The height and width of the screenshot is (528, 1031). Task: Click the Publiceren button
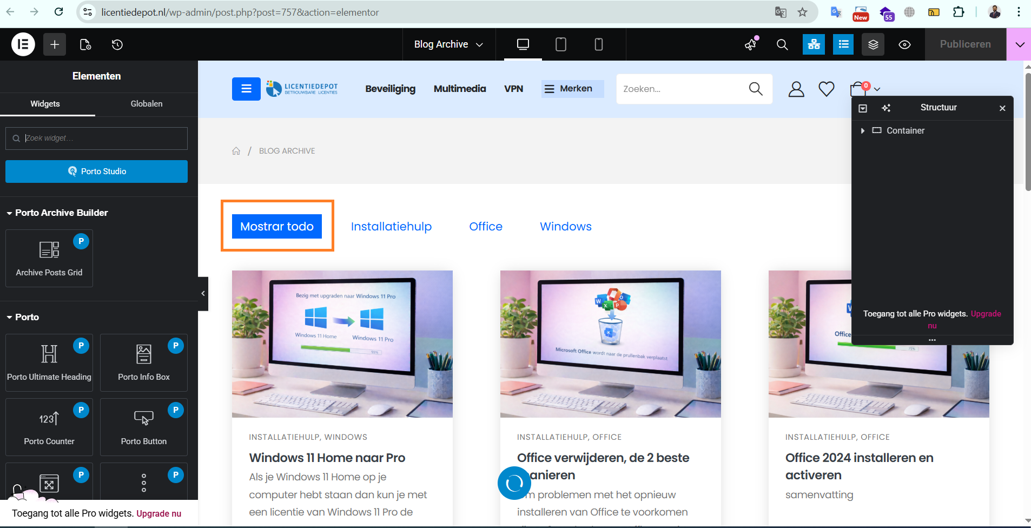(x=965, y=44)
